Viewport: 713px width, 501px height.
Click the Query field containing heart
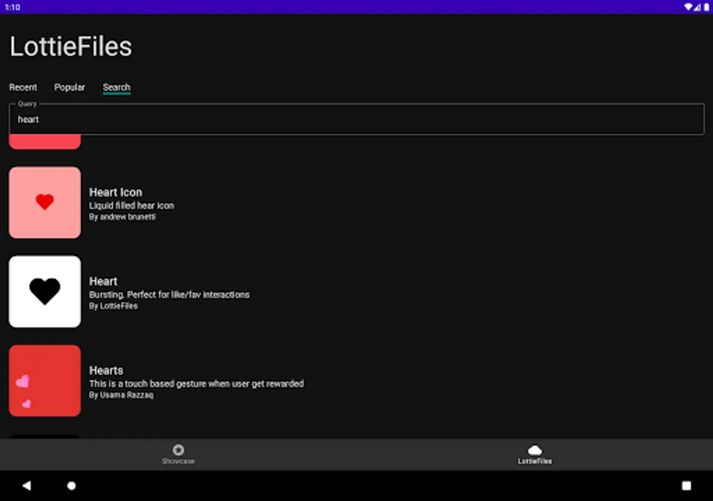tap(356, 119)
